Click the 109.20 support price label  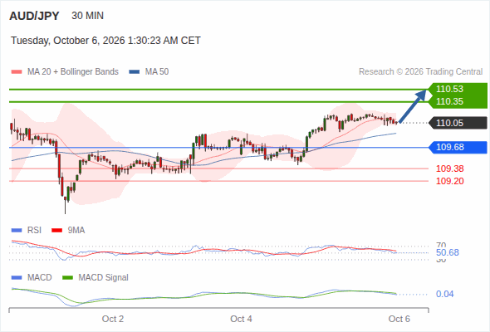pyautogui.click(x=449, y=181)
